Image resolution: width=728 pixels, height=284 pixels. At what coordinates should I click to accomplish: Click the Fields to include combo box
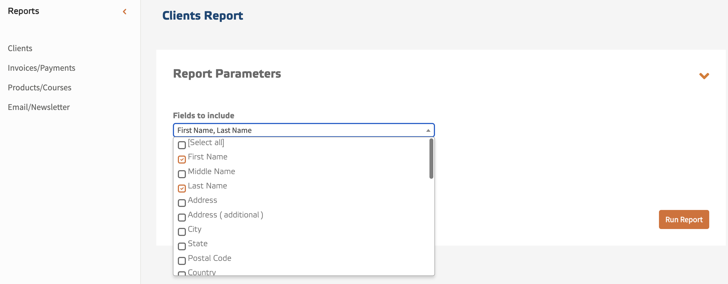[x=300, y=130]
